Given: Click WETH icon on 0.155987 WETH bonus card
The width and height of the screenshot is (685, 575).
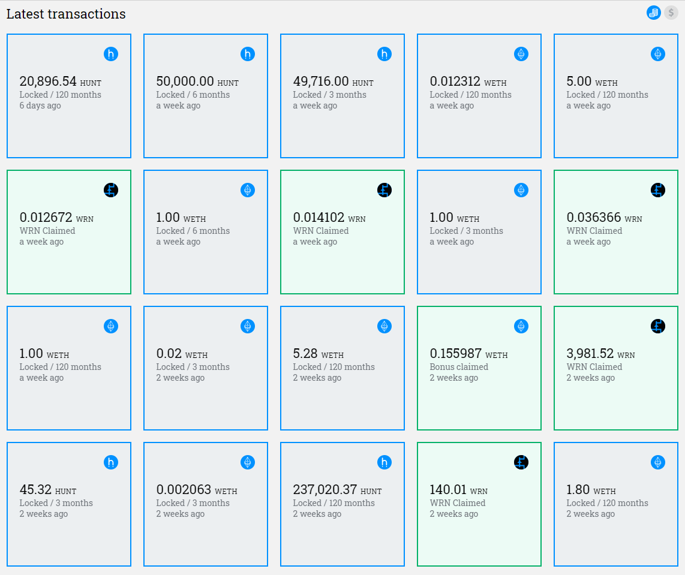Looking at the screenshot, I should tap(521, 327).
